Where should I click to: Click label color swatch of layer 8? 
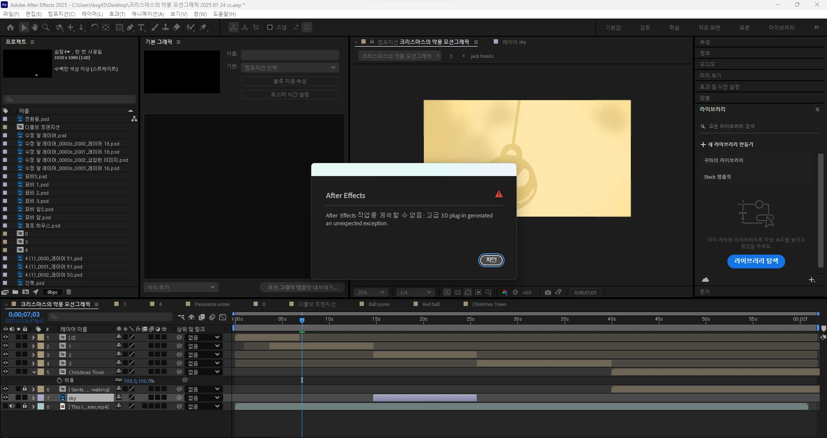[41, 406]
